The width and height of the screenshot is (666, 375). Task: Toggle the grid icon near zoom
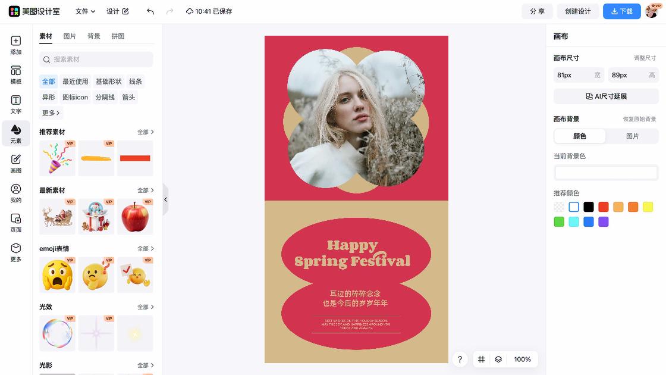tap(482, 360)
